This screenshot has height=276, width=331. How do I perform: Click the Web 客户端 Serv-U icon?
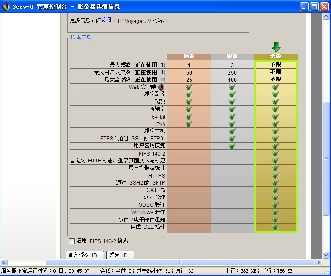pos(161,87)
